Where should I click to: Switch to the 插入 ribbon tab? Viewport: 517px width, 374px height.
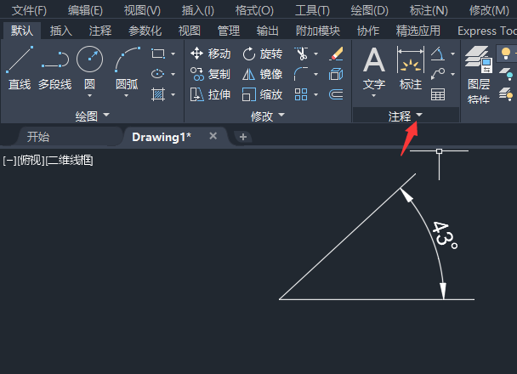coord(61,31)
